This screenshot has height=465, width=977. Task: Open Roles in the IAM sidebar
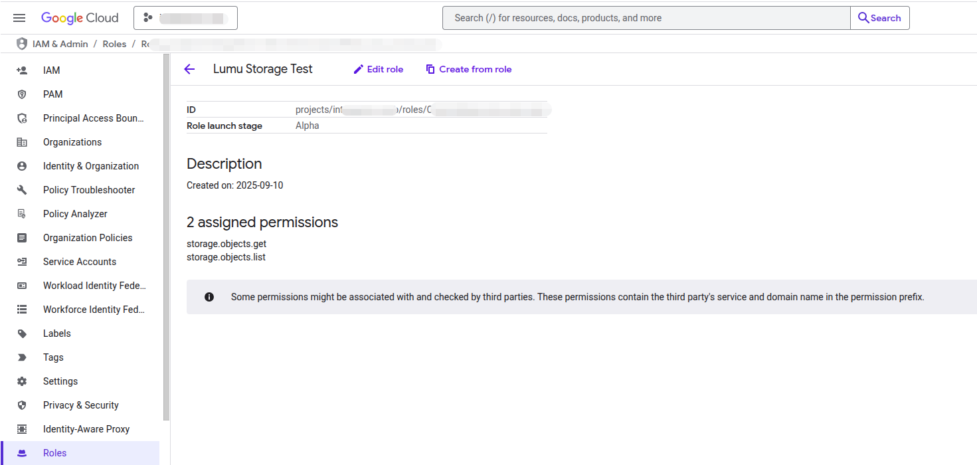54,453
